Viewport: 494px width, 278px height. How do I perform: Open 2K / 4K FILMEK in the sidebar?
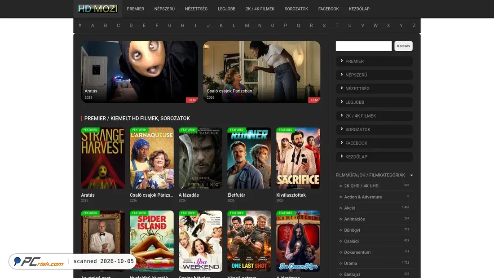374,116
